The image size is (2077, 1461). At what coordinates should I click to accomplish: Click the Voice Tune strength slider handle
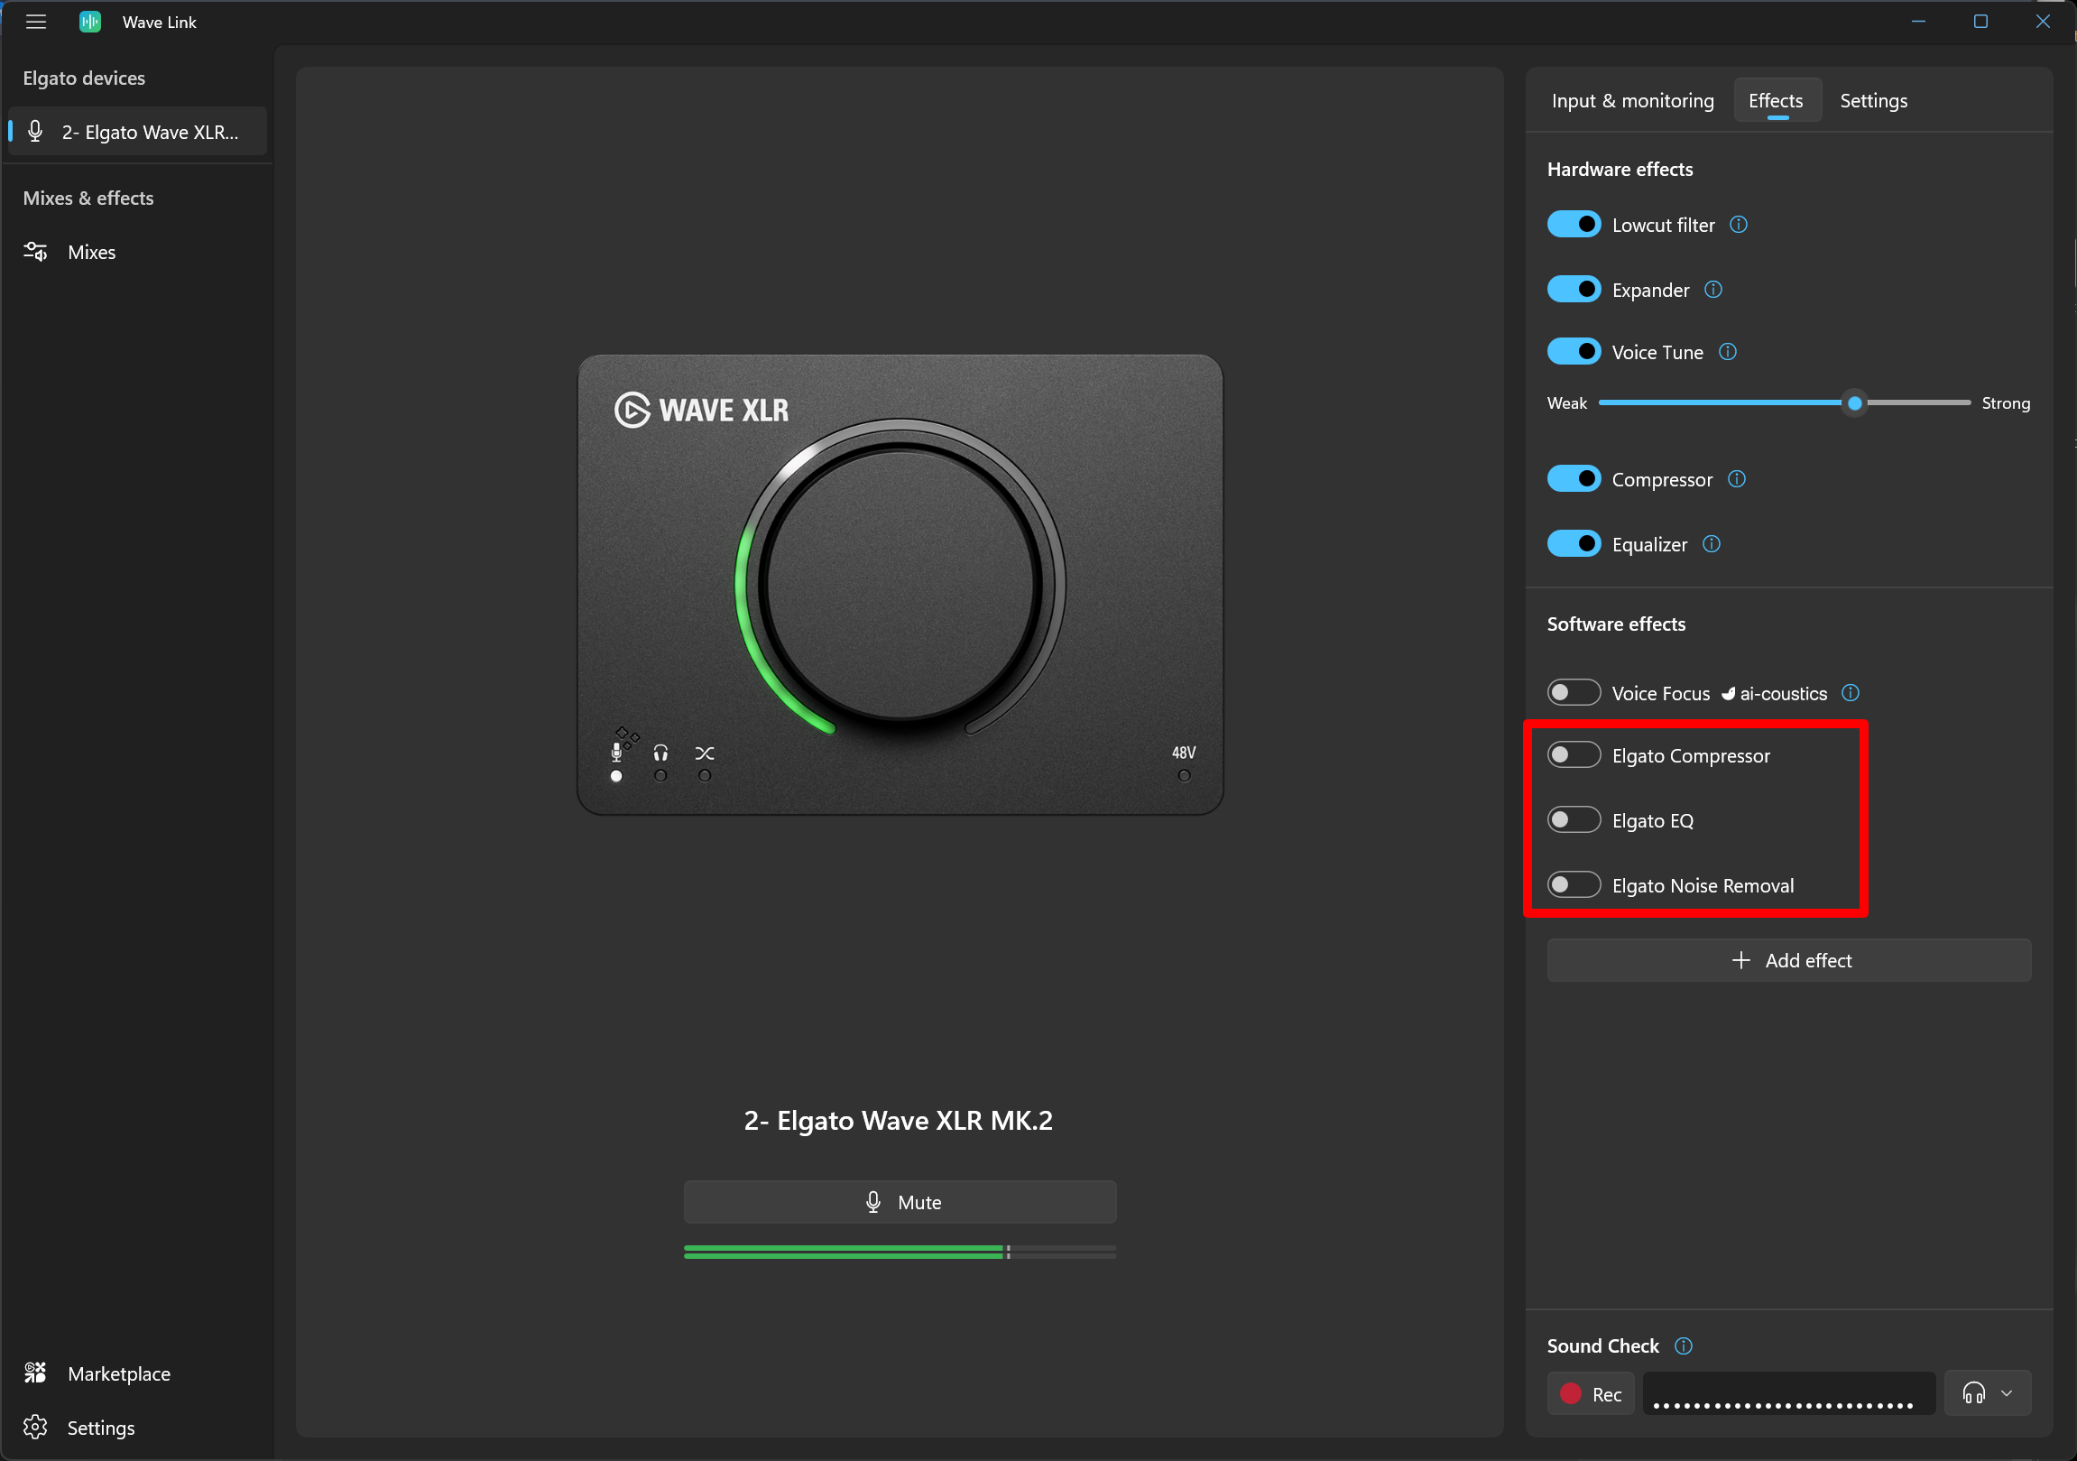tap(1854, 403)
